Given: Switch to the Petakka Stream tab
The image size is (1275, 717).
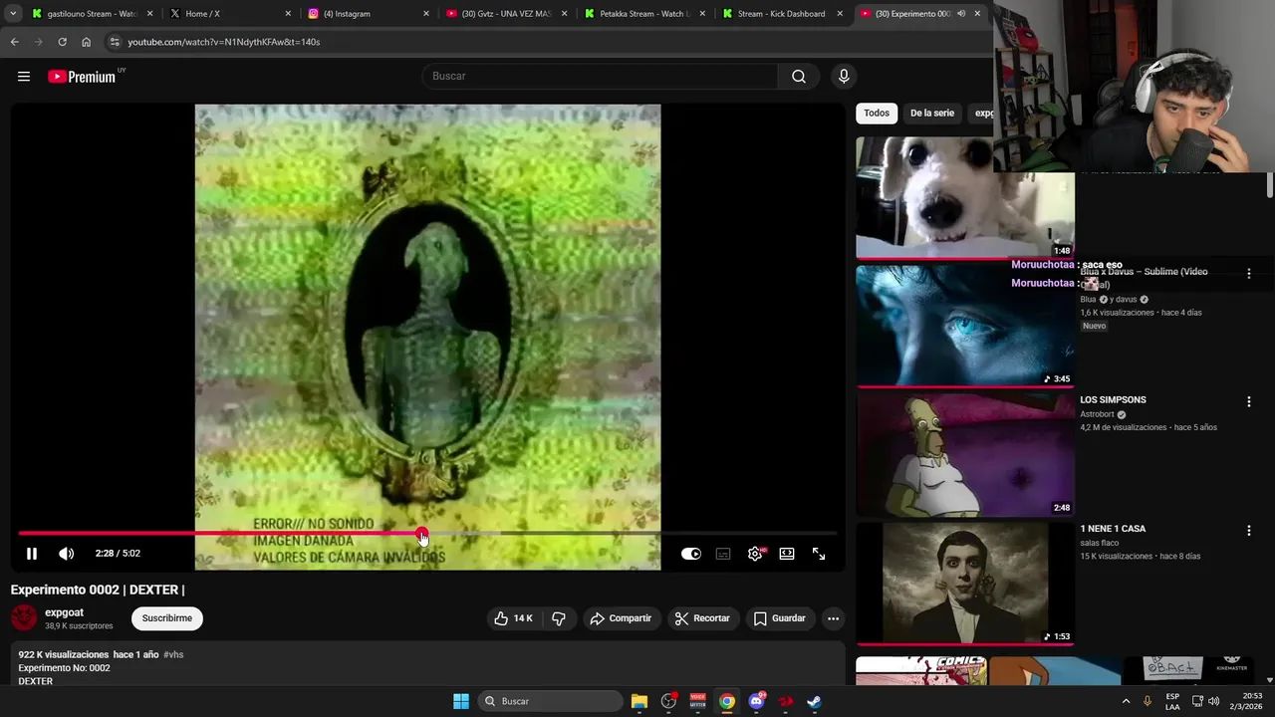Looking at the screenshot, I should pos(642,14).
